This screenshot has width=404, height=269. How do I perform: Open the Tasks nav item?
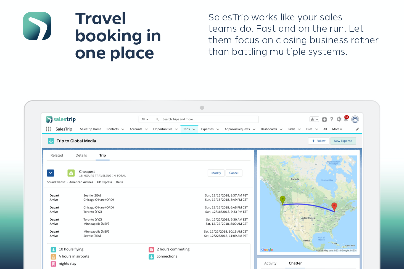292,129
